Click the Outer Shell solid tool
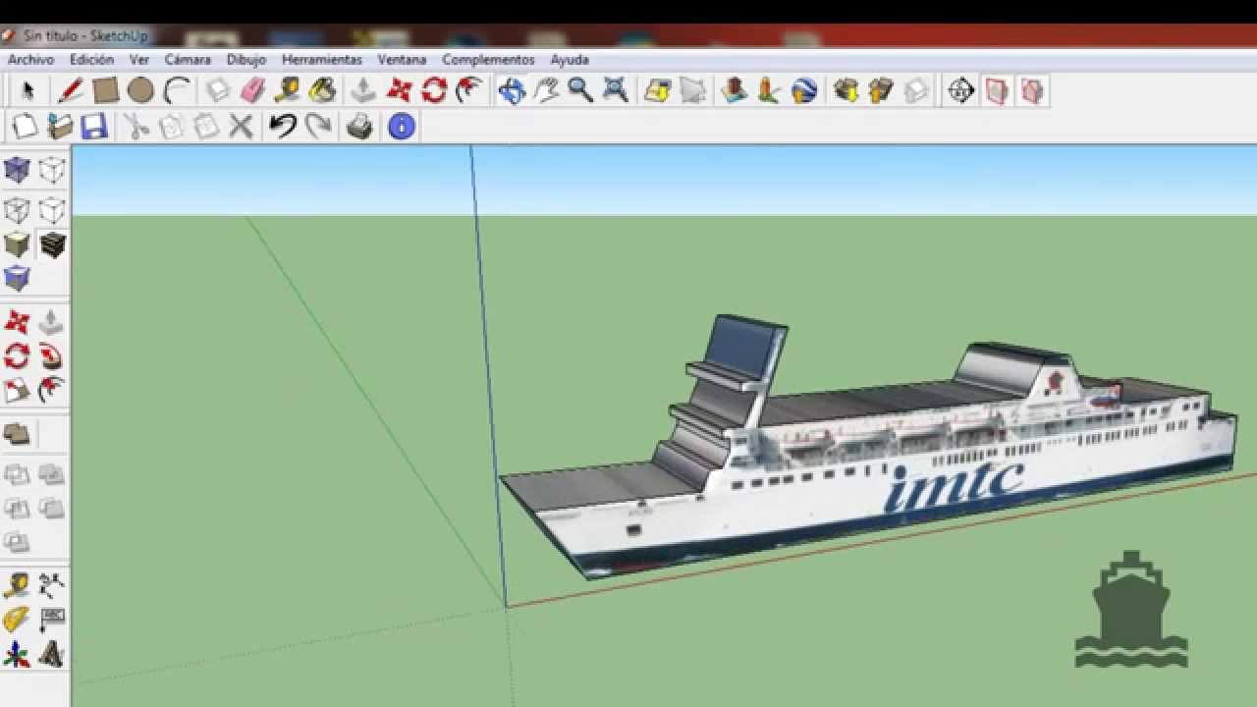Image resolution: width=1257 pixels, height=707 pixels. 17,433
